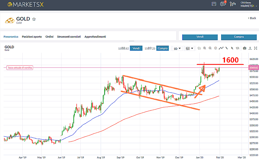Open the layout grid icon in header
Viewport: 259px width, 160px height.
point(214,4)
